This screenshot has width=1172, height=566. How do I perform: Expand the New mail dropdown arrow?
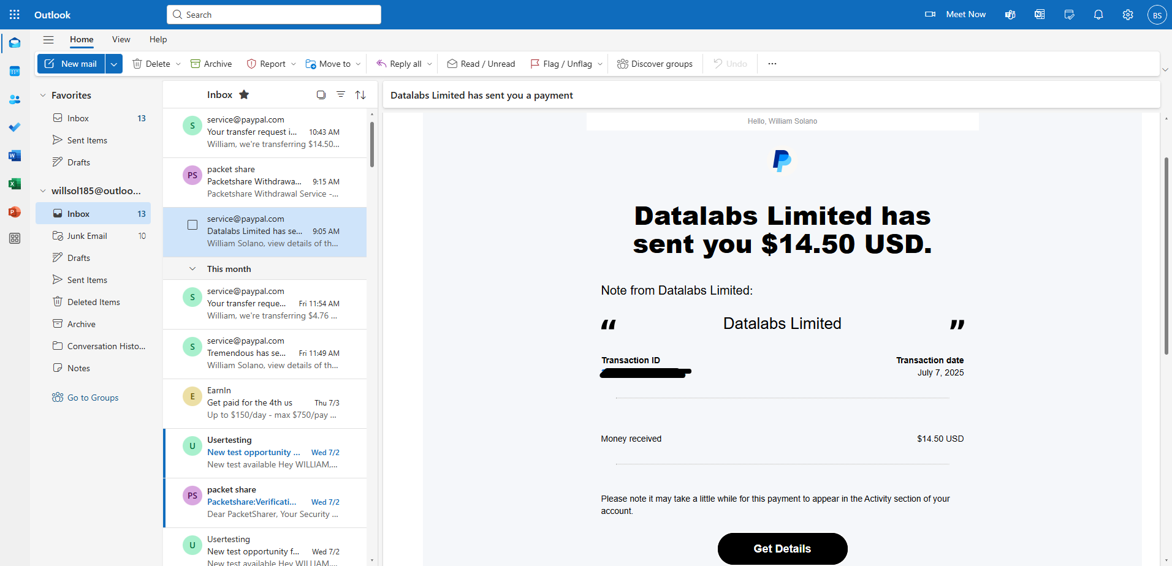coord(114,64)
